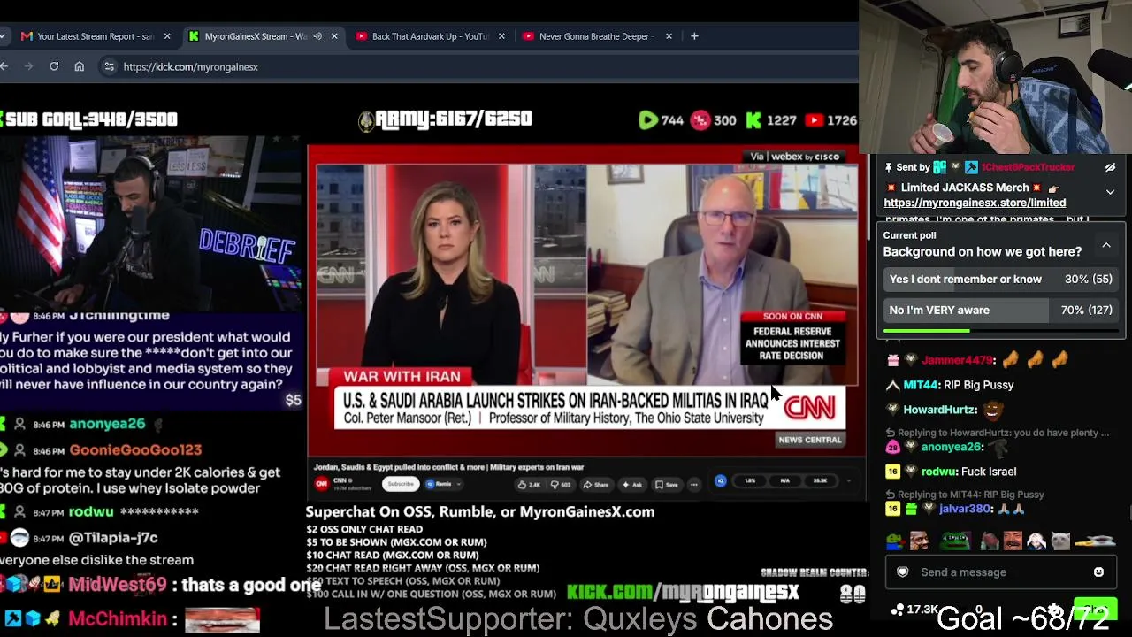This screenshot has width=1132, height=637.
Task: Insert the Pepe with rose emote
Action: tap(896, 541)
